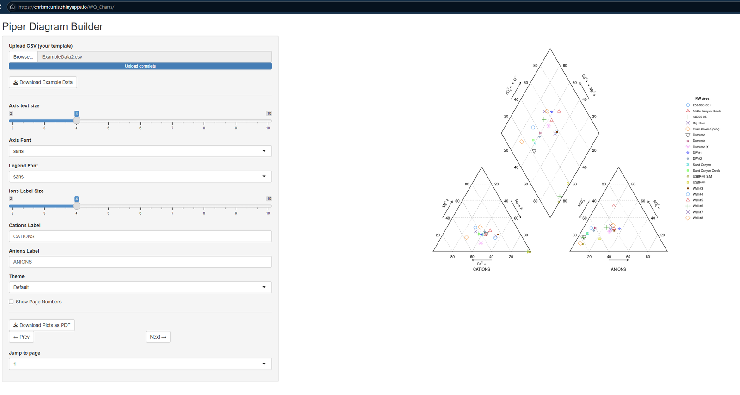This screenshot has width=740, height=395.
Task: Click the black inverted triangle point in the diamond plot
Action: (534, 151)
